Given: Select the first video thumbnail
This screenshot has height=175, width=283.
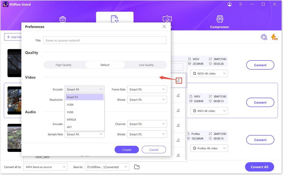Looking at the screenshot, I should 14,63.
